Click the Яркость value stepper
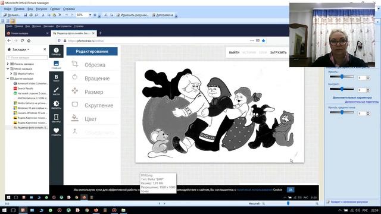 click(x=368, y=78)
